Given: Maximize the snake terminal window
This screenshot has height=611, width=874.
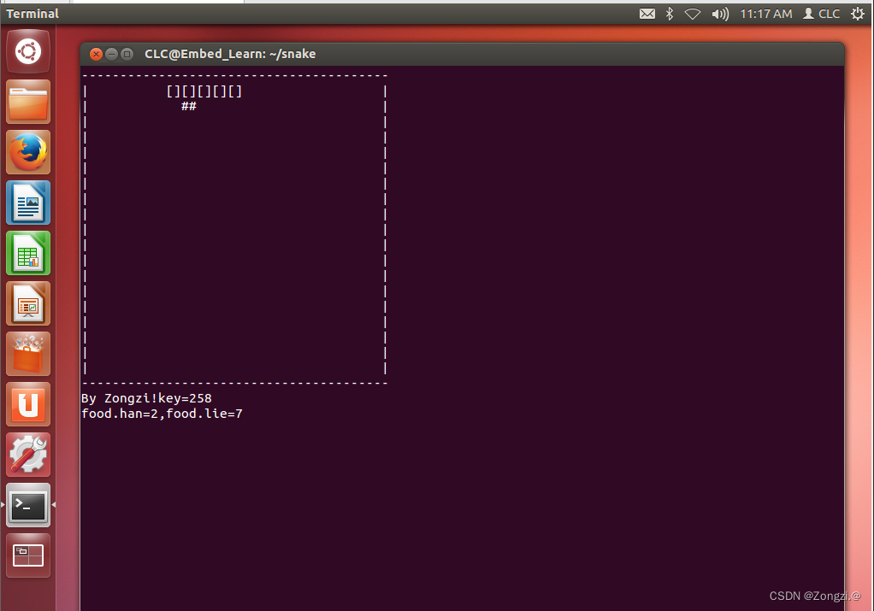Looking at the screenshot, I should (127, 54).
